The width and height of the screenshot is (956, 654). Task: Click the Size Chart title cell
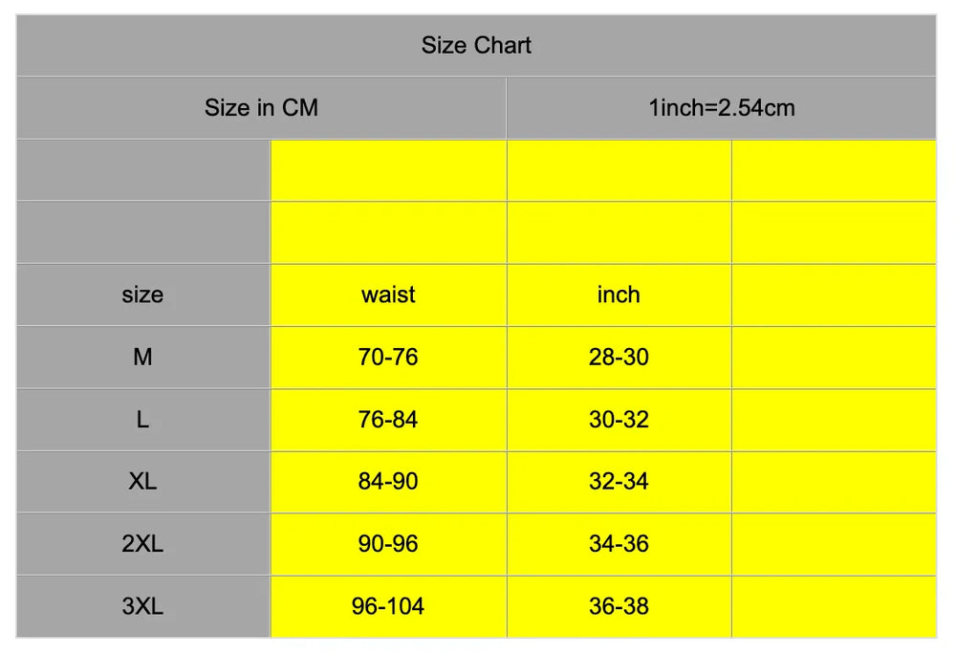pyautogui.click(x=476, y=45)
